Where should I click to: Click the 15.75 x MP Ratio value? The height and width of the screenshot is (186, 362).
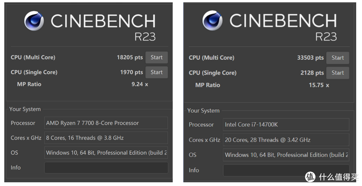[x=319, y=85]
